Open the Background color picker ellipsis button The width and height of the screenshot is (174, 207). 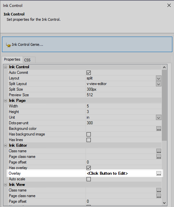(159, 129)
